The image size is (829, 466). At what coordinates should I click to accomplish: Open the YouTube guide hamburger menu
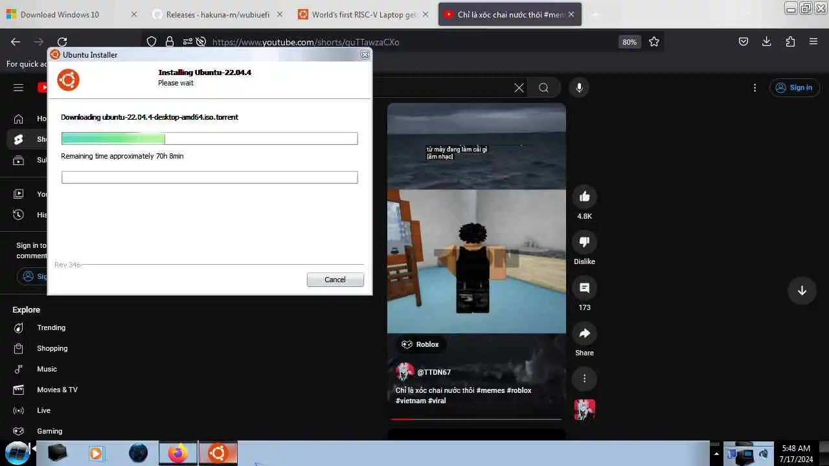(18, 87)
